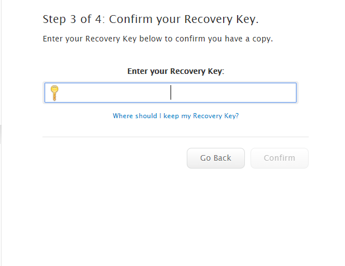Click the word 'Recovery' in the blue help link
The height and width of the screenshot is (266, 345).
pyautogui.click(x=207, y=116)
